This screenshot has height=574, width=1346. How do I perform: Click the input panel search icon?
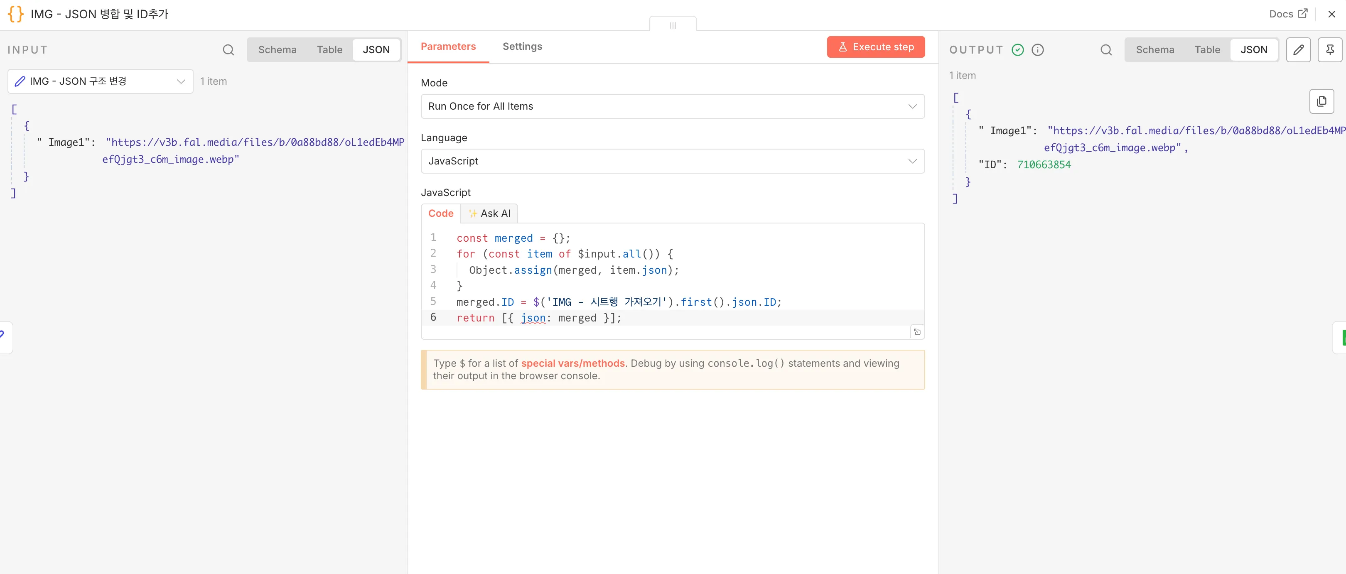click(x=228, y=49)
